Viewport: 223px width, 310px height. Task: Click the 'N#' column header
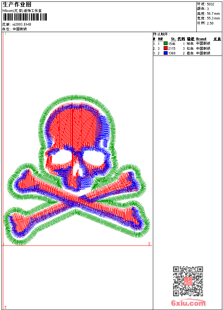pyautogui.click(x=160, y=39)
